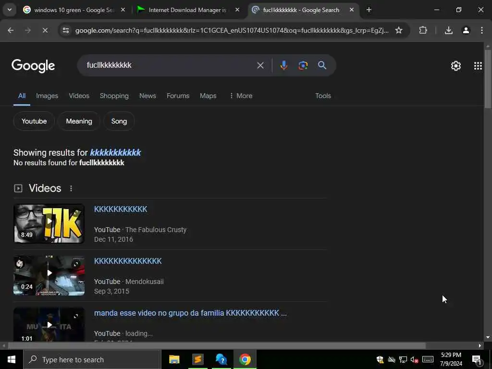Image resolution: width=492 pixels, height=369 pixels.
Task: Switch to Forums results
Action: click(x=178, y=96)
